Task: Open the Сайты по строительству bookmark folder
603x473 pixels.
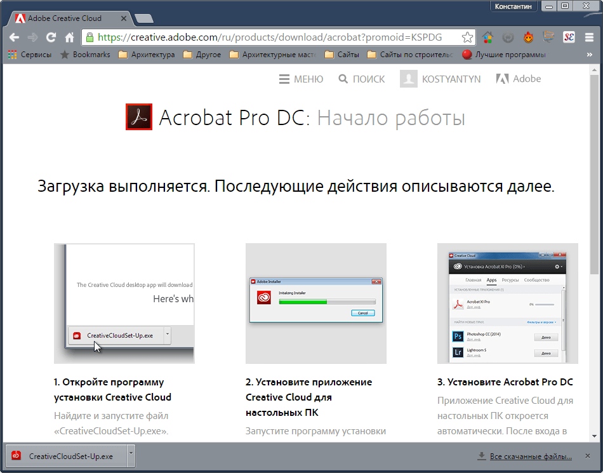Action: coord(410,55)
